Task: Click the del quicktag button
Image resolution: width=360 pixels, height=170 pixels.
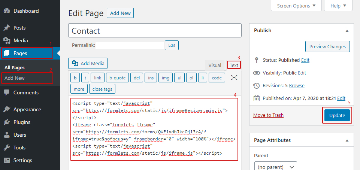Action: (137, 78)
